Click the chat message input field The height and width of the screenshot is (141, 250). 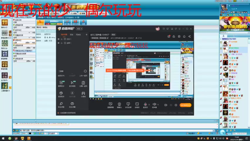tap(116, 130)
